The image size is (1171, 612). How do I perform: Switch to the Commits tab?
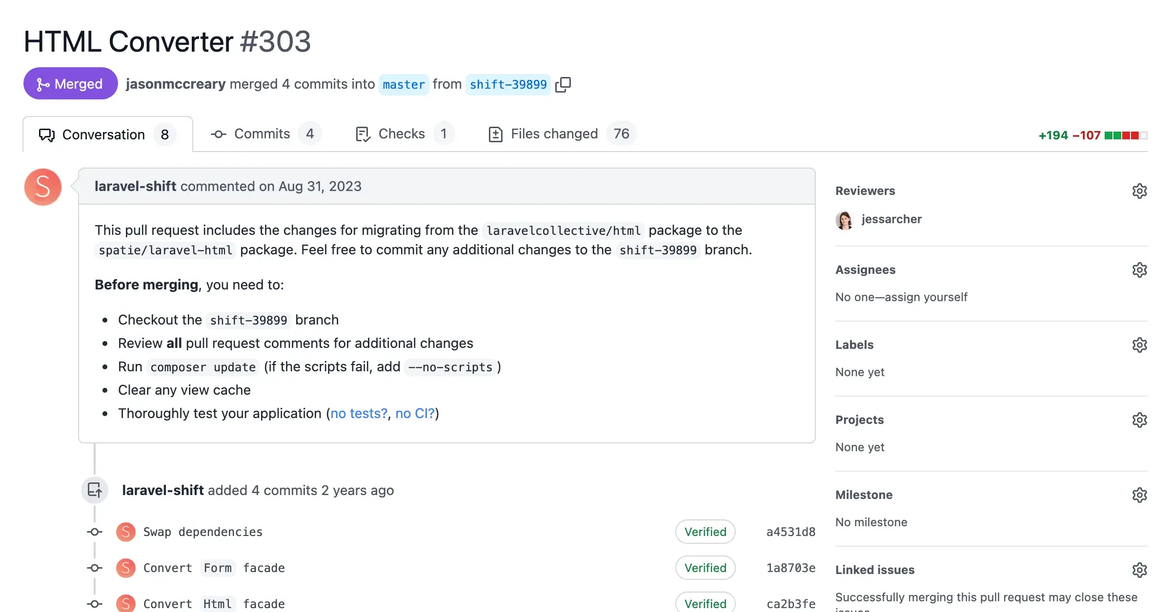(262, 134)
